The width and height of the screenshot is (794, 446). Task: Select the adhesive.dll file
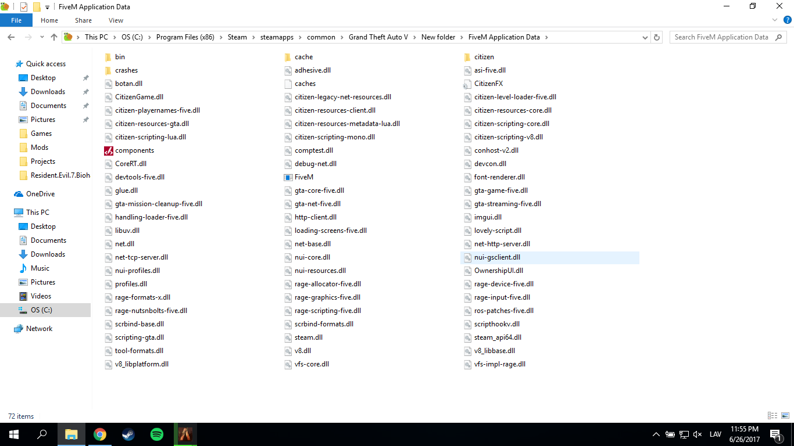pyautogui.click(x=307, y=70)
